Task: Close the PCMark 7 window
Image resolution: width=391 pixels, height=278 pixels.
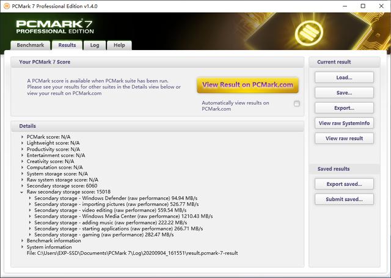Action: [381, 6]
